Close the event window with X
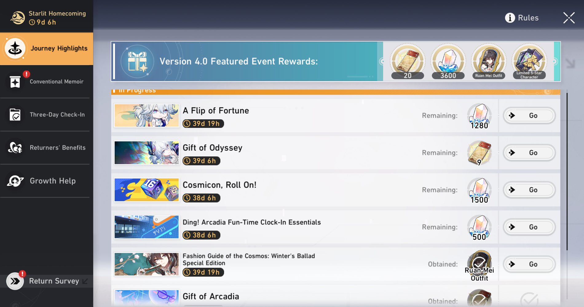Screen dimensions: 584x307 569,18
